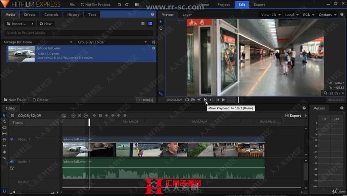Click the New media button

45,24
